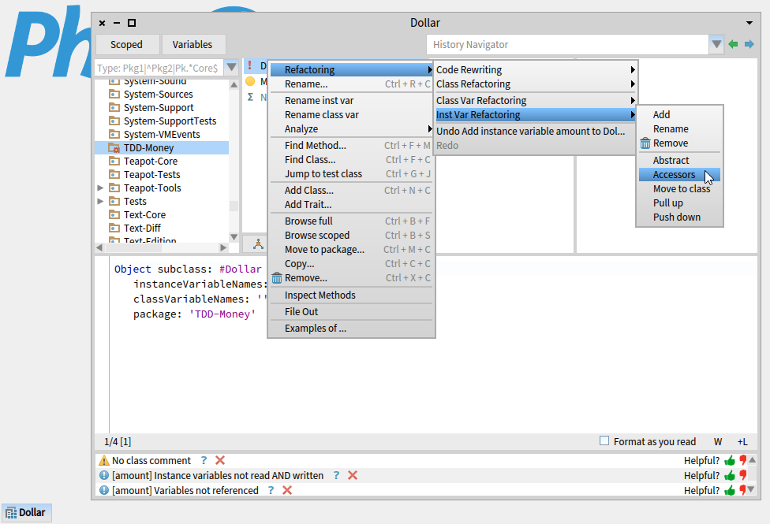Thumbs down for Instance variables not read AND written
Screen dimensions: 770x524
point(743,475)
